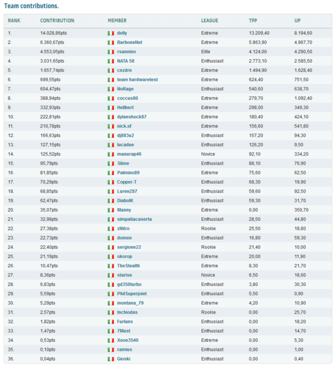Open the simpatiacaserta member link

[134, 219]
